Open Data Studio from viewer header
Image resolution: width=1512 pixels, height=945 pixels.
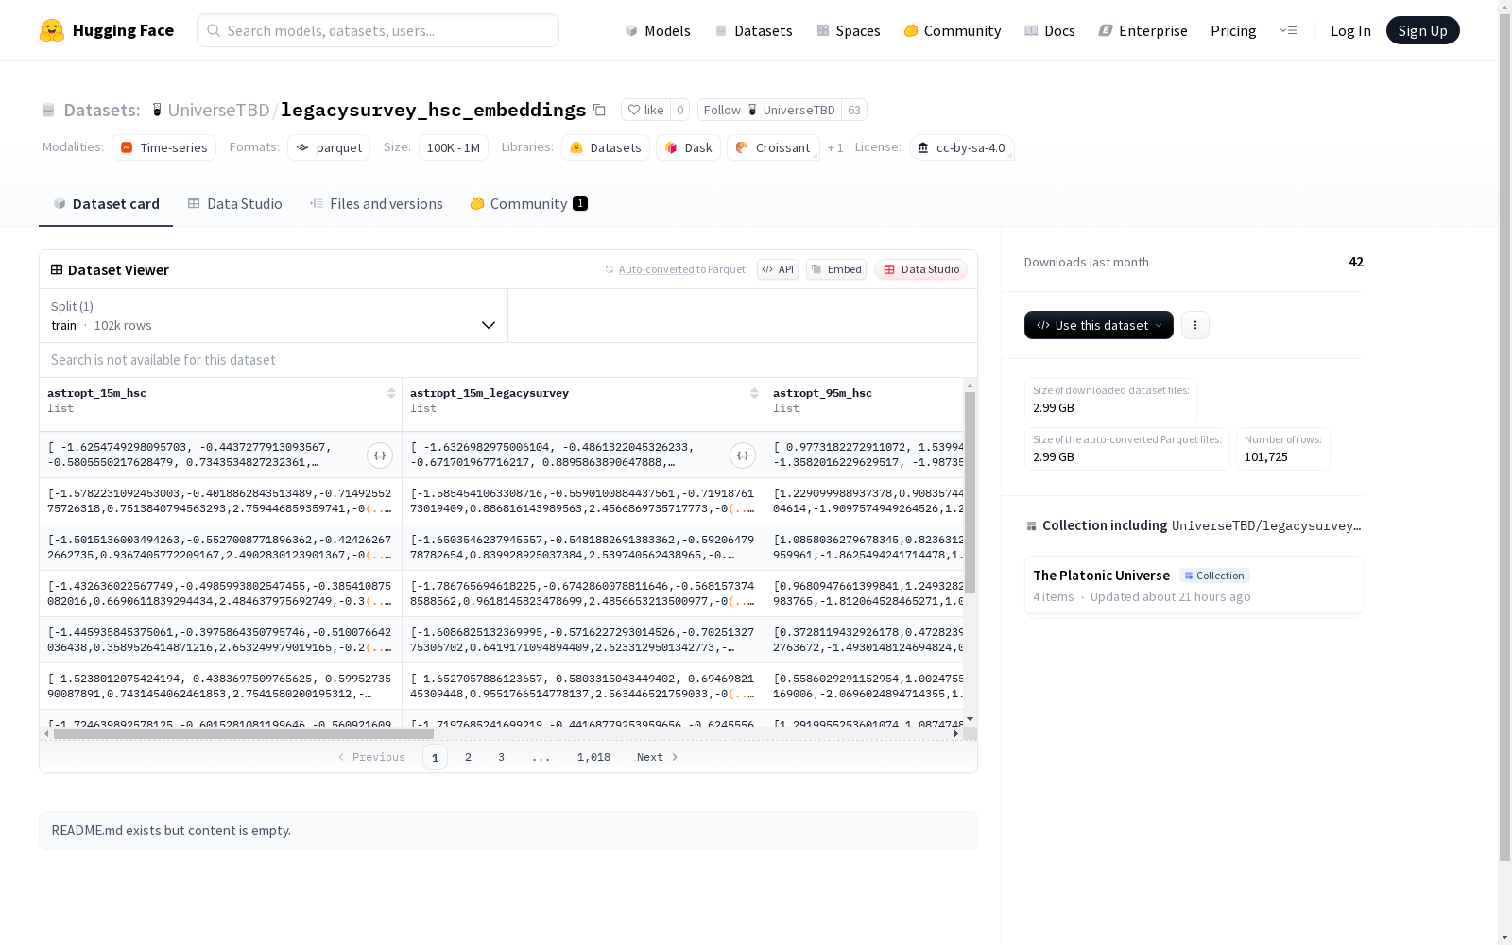click(920, 269)
